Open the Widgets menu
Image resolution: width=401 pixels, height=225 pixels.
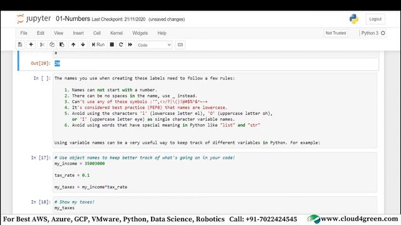click(x=140, y=33)
